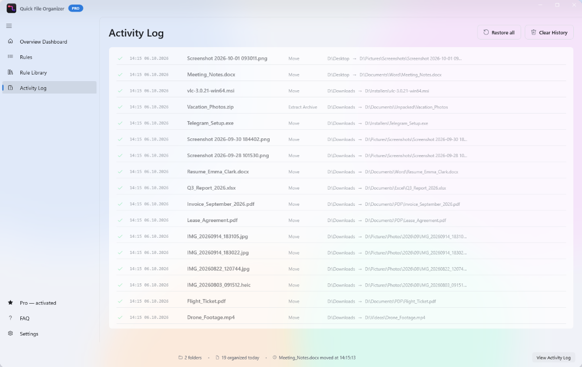The height and width of the screenshot is (367, 582).
Task: Click checkmark for Screenshot 2026-10-01 093011.png
Action: [120, 58]
